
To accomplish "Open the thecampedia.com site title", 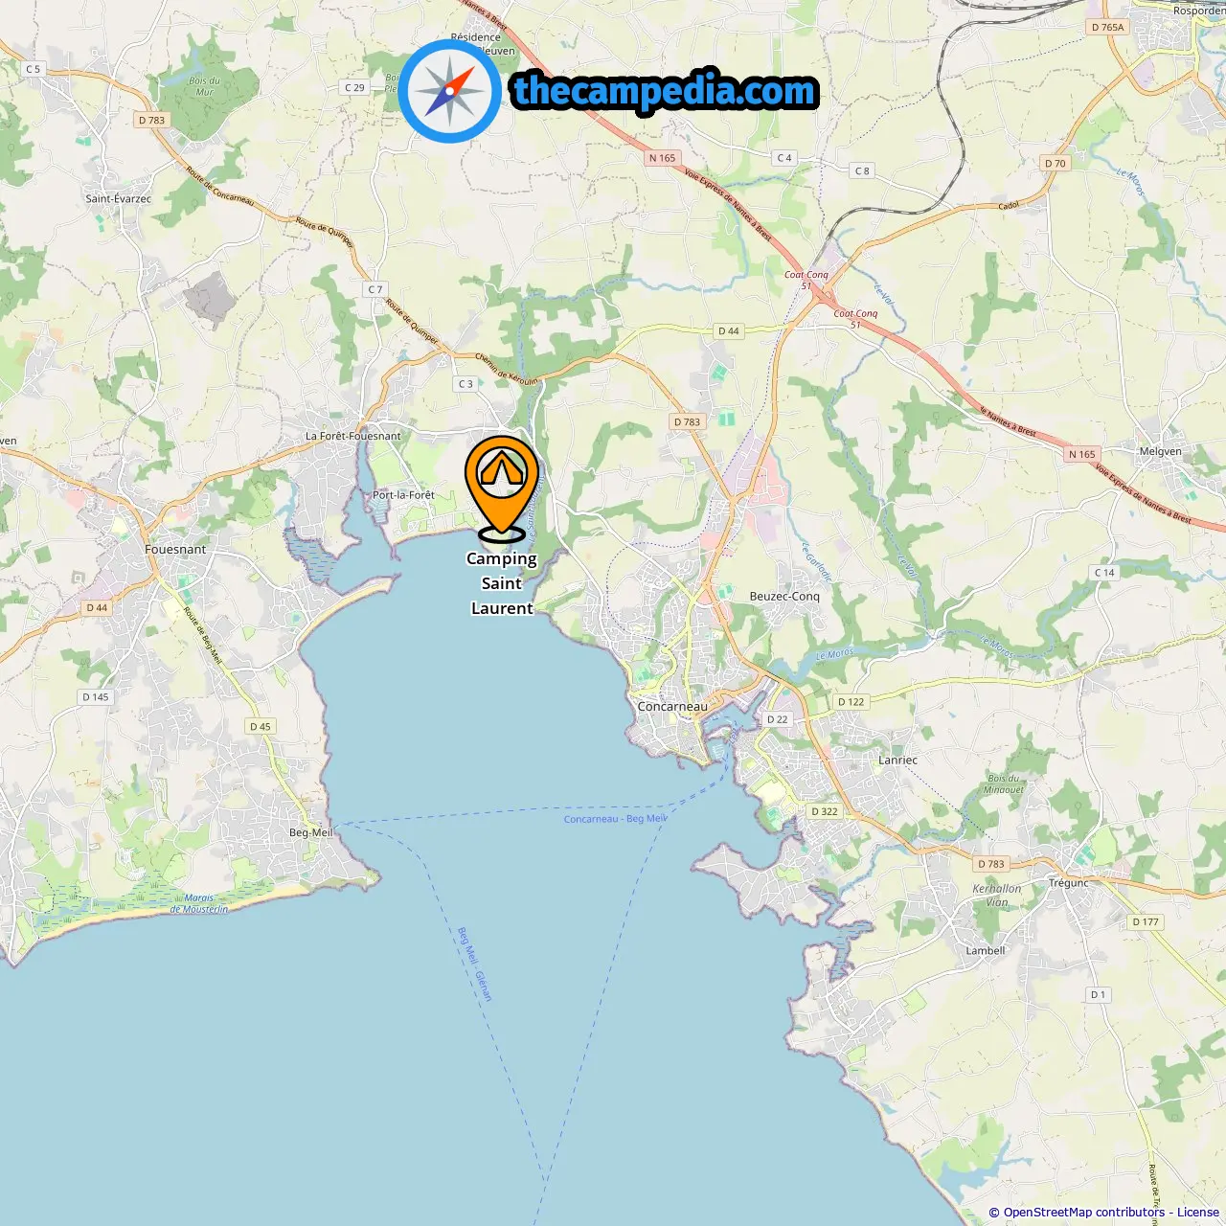I will click(x=666, y=91).
